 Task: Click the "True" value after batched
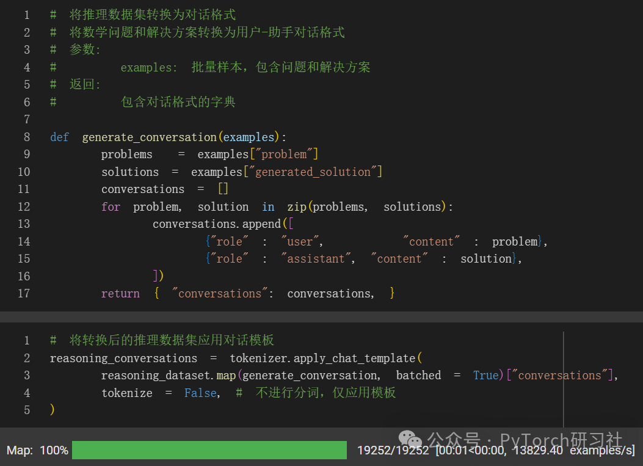[x=485, y=376]
